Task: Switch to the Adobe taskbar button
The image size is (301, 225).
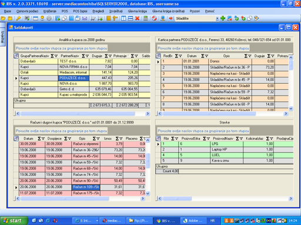Action: (193, 221)
